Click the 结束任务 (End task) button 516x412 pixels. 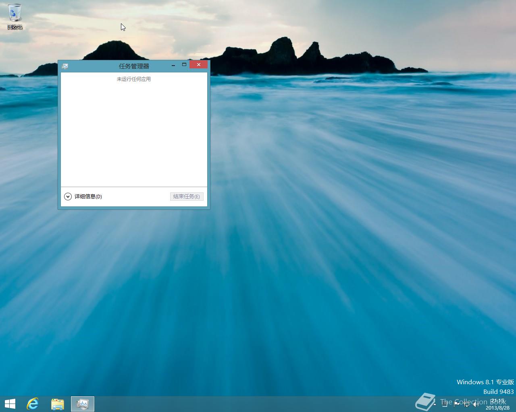pyautogui.click(x=187, y=196)
